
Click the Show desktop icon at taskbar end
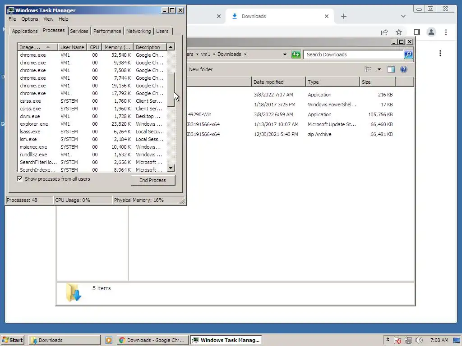tap(457, 341)
